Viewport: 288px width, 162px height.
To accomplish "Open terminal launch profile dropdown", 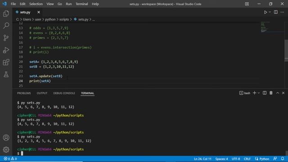I will coord(259,93).
